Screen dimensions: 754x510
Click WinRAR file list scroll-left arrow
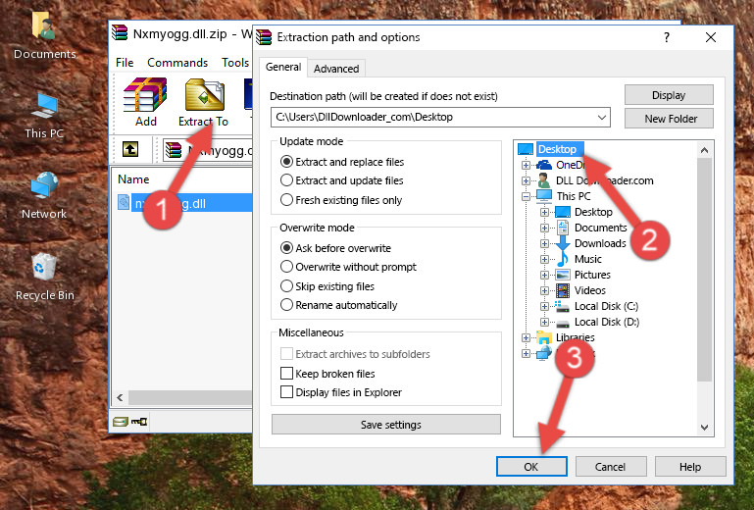[120, 397]
